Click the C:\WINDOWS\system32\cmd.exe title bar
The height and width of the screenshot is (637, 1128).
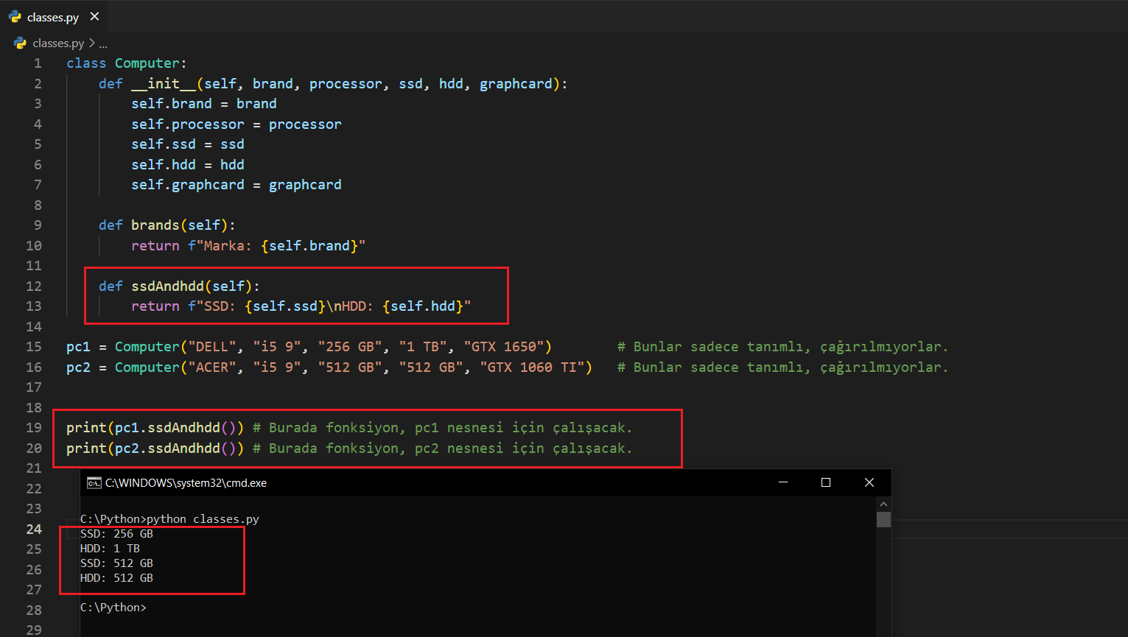[x=442, y=483]
